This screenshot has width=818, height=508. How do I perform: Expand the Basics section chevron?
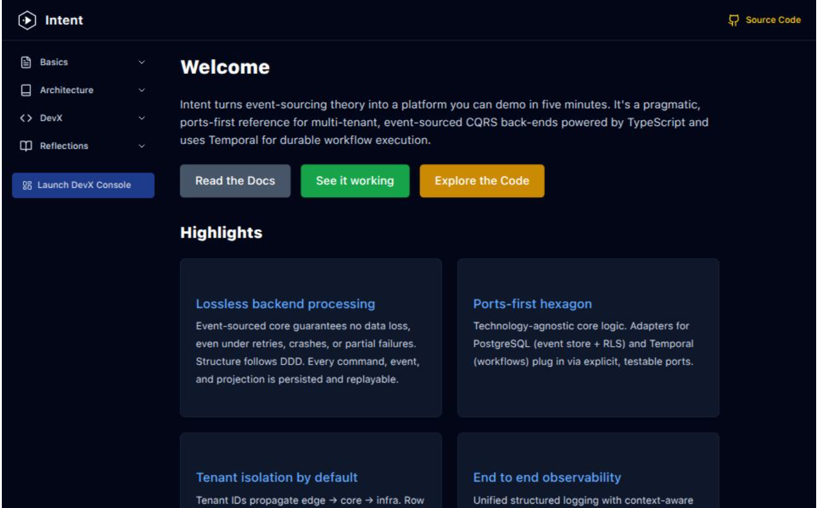(142, 62)
